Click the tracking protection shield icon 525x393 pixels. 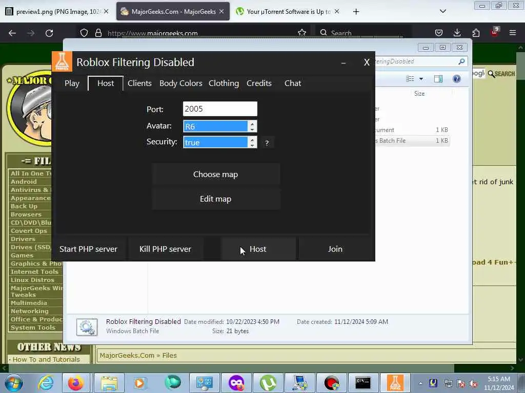coord(84,33)
